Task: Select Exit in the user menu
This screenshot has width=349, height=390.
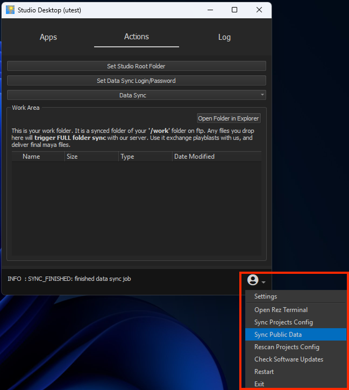Action: click(x=259, y=384)
